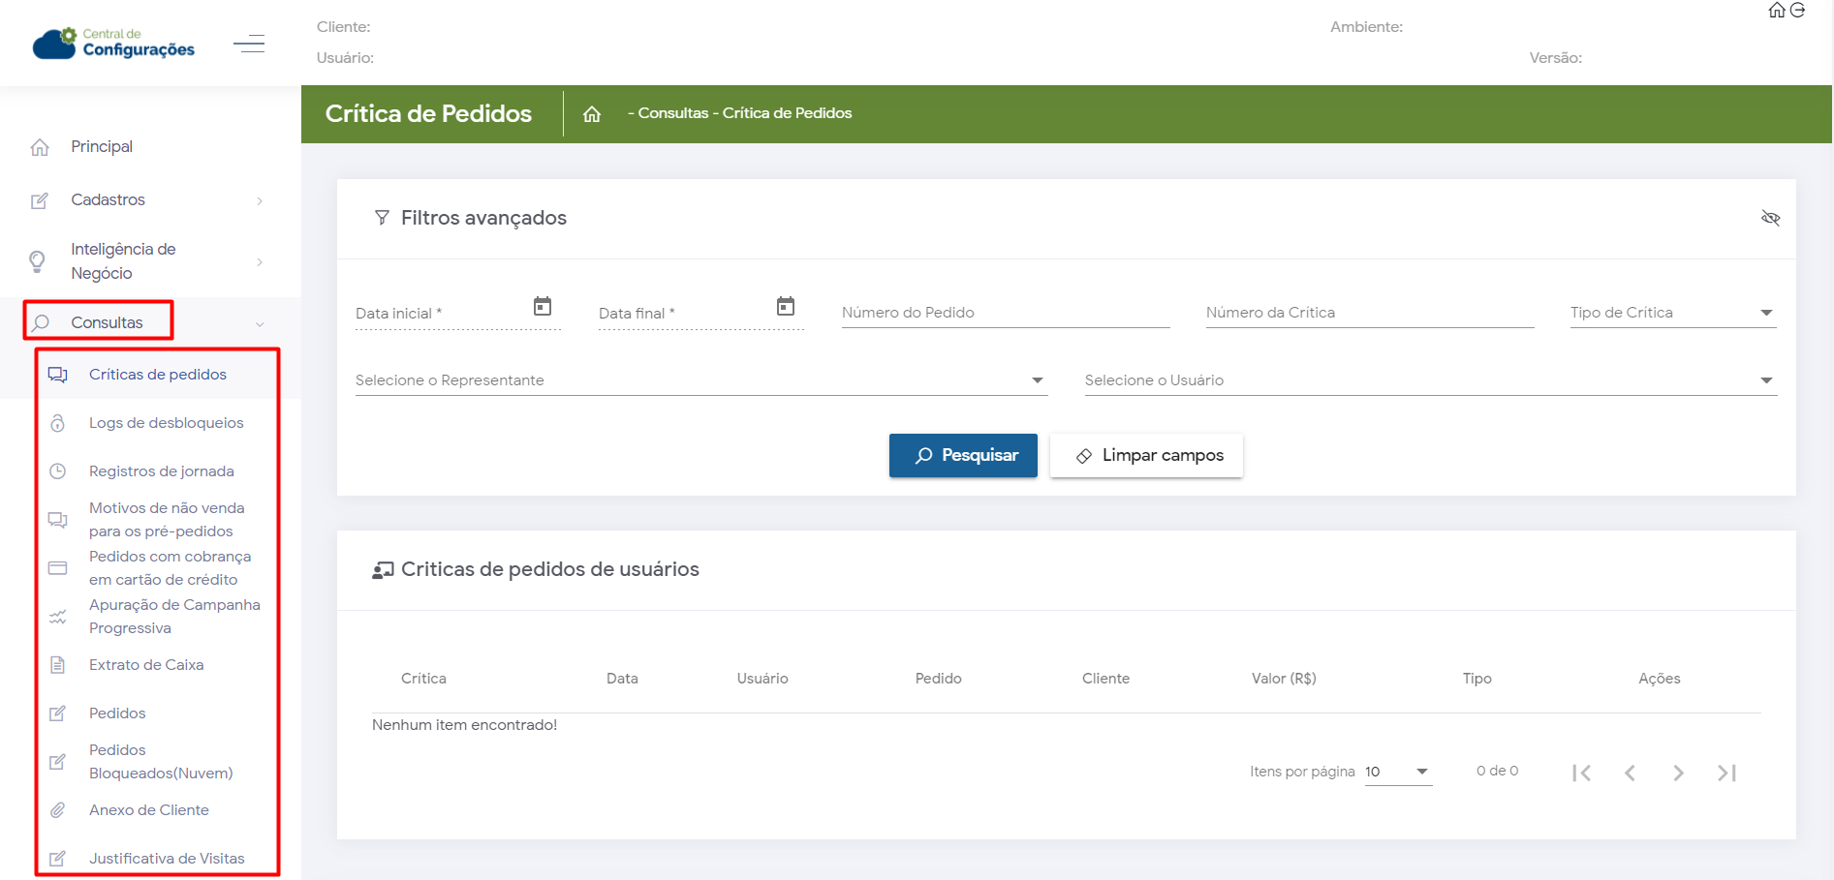Viewport: 1834px width, 880px height.
Task: Jump to first page of results
Action: (1581, 773)
